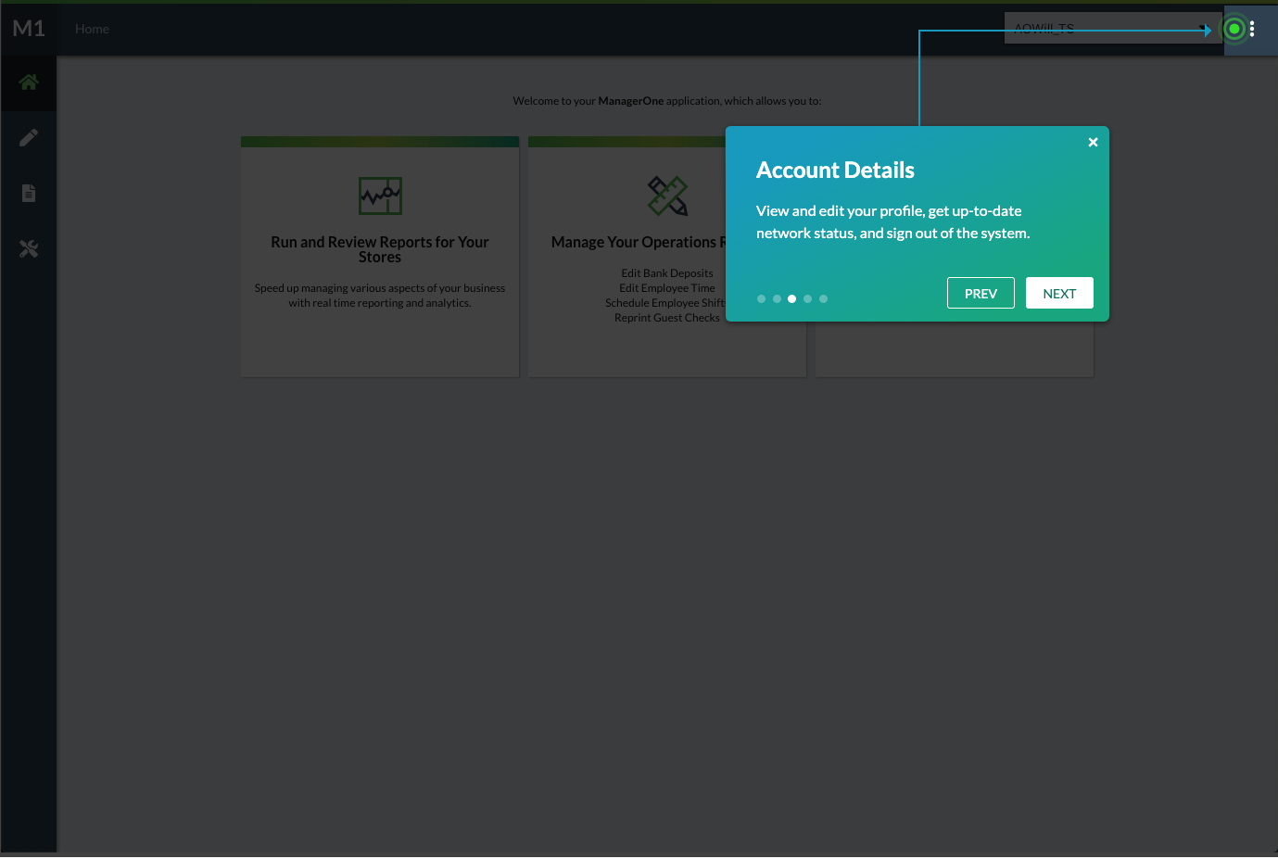Select the third tour step dot
Image resolution: width=1278 pixels, height=859 pixels.
792,298
